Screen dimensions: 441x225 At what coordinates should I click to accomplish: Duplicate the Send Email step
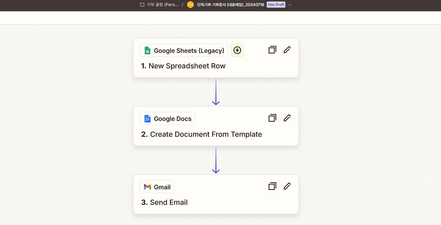272,186
